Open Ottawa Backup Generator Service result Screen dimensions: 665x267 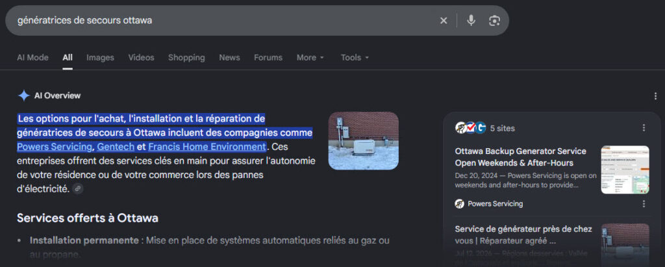[x=520, y=157]
